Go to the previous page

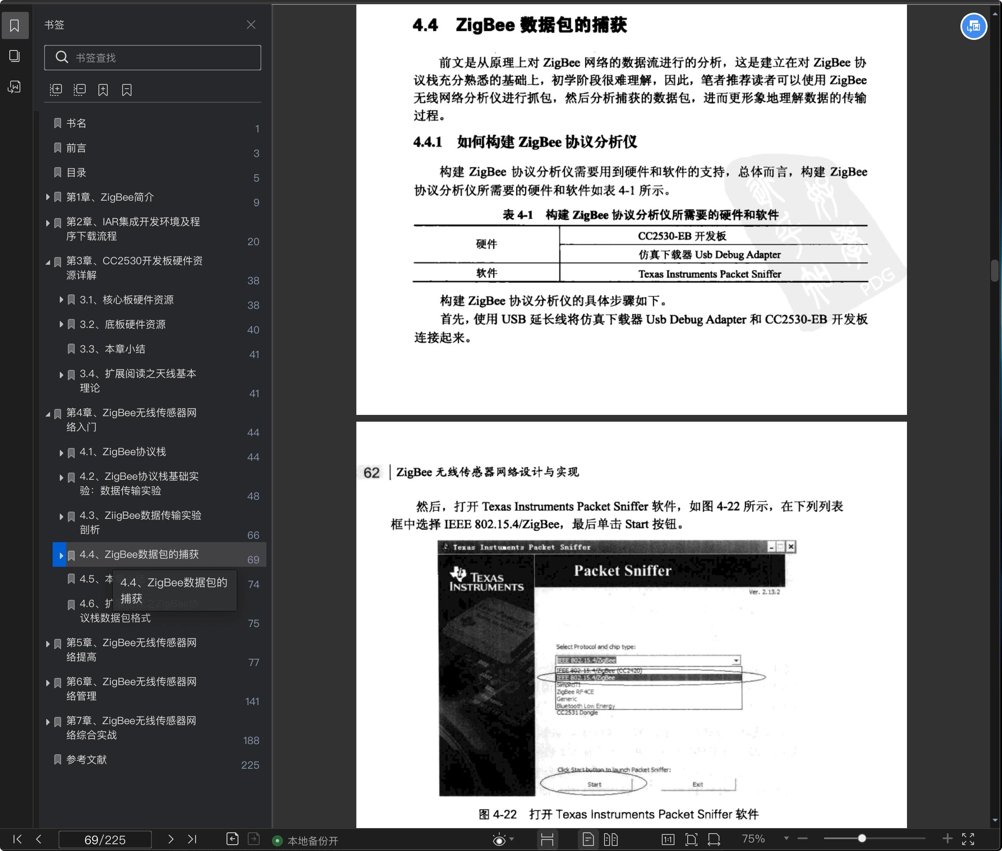click(39, 839)
